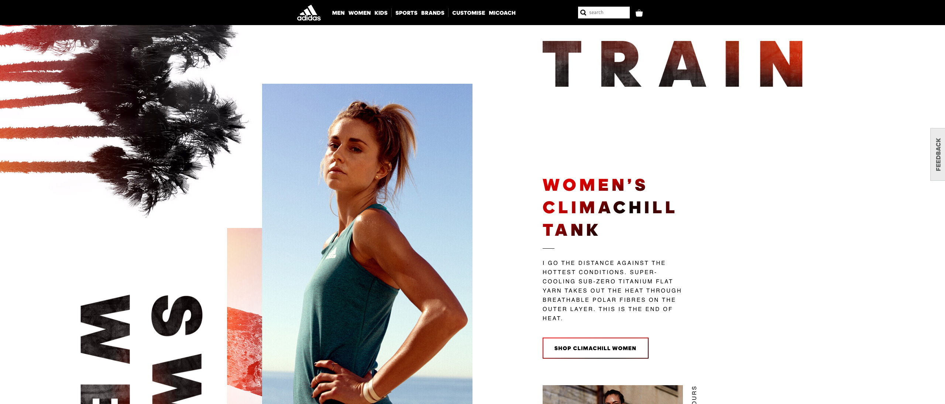Viewport: 945px width, 404px height.
Task: Open the MICOACH menu item
Action: (x=502, y=13)
